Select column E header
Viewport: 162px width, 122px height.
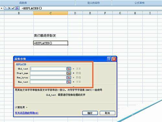(90, 13)
